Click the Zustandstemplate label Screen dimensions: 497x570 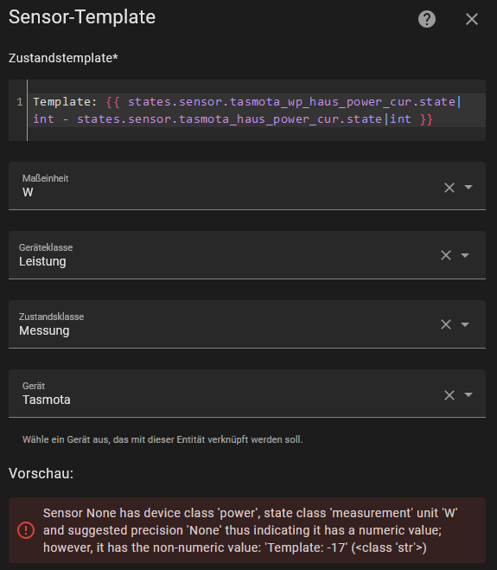[x=63, y=58]
